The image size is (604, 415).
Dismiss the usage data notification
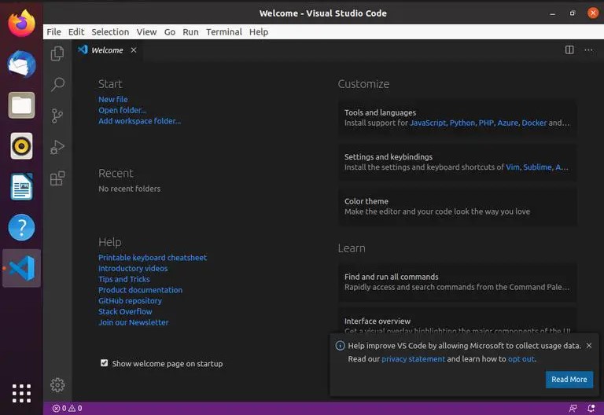click(x=588, y=346)
